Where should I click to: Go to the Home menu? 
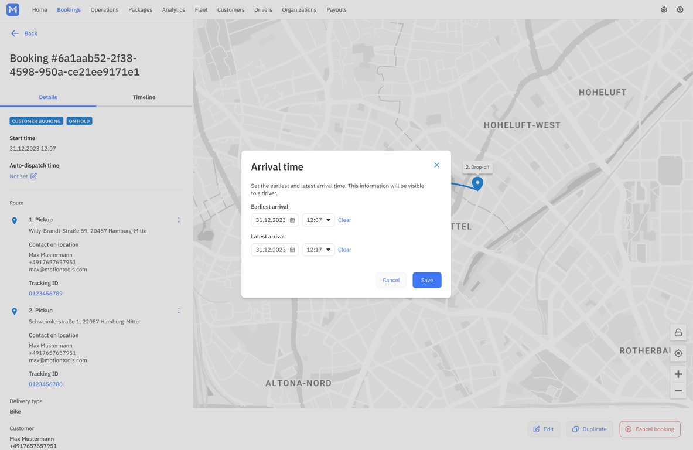pos(39,10)
